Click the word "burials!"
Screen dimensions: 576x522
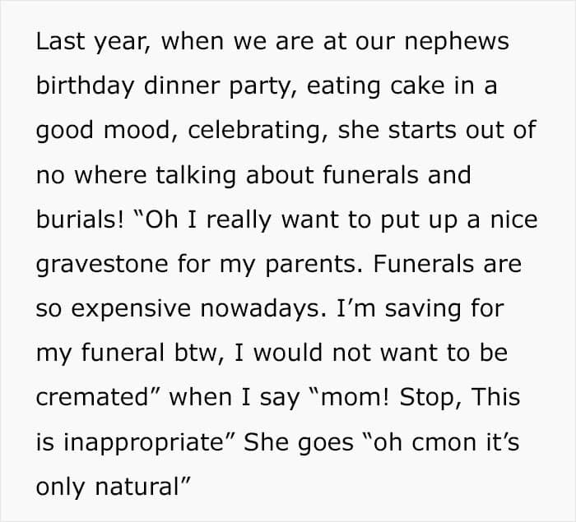coord(80,219)
